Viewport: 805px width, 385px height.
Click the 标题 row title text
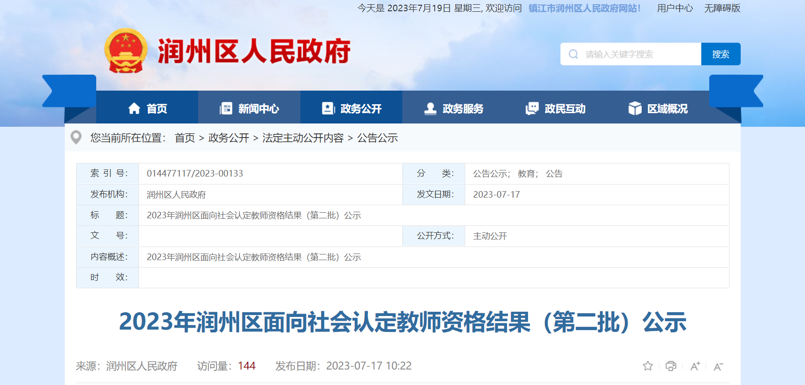(254, 215)
